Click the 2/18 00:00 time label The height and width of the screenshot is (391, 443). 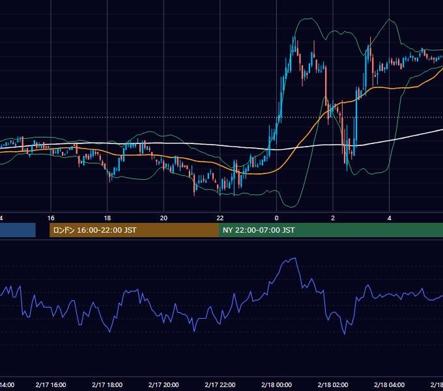tap(277, 384)
